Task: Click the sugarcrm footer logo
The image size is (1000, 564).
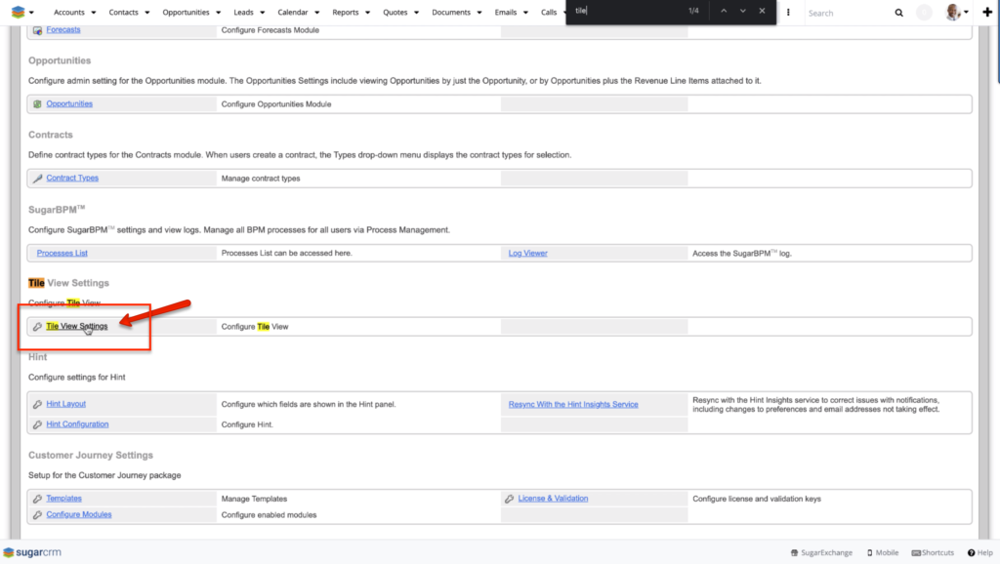Action: coord(32,552)
